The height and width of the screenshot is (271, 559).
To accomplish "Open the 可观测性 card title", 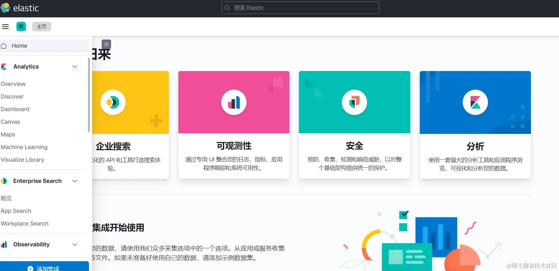I will (234, 146).
